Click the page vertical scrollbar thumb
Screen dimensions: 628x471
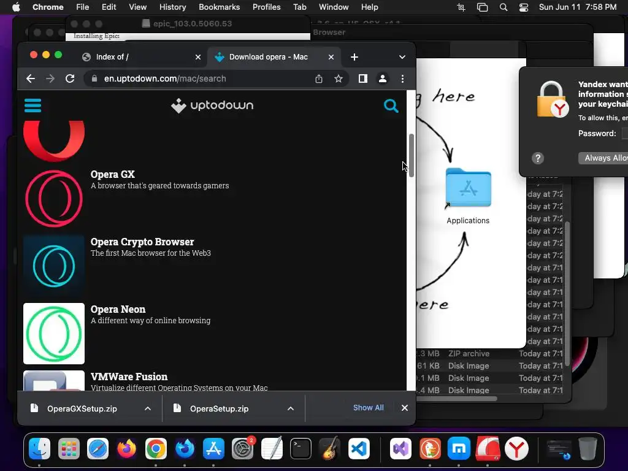[x=411, y=155]
